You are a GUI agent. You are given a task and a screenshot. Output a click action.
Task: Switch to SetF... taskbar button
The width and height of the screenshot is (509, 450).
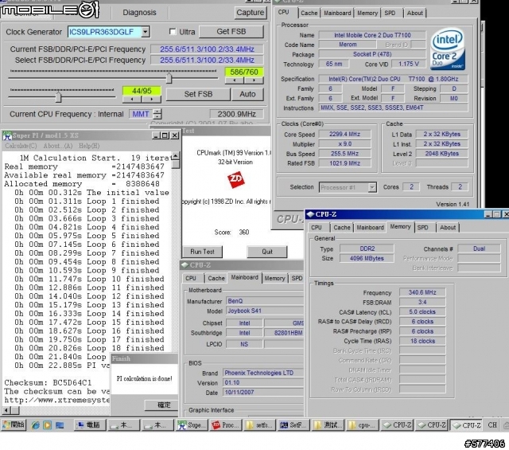point(293,425)
